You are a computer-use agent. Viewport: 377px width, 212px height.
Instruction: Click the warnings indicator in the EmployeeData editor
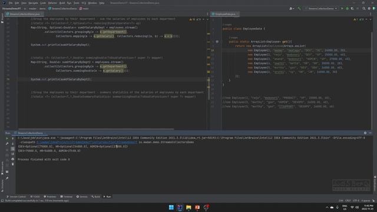point(359,19)
